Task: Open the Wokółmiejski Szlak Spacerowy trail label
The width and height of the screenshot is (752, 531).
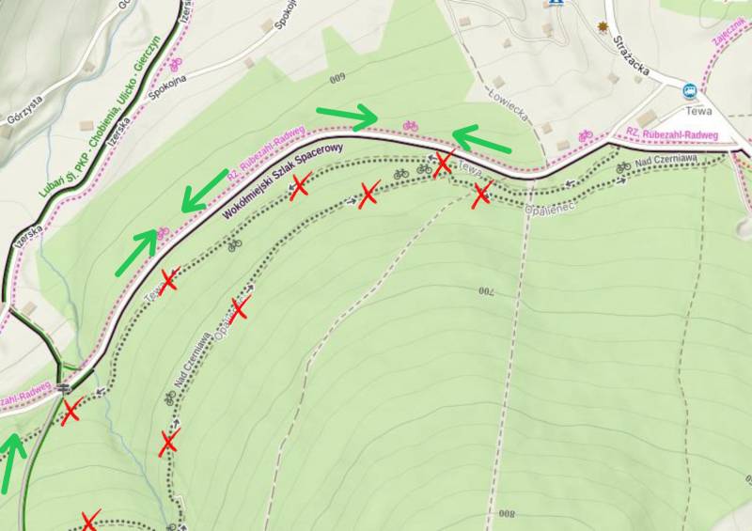Action: (283, 181)
